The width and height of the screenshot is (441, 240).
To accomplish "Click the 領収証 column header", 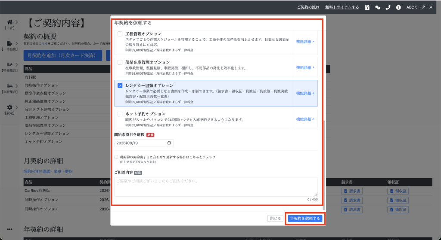I will [393, 182].
